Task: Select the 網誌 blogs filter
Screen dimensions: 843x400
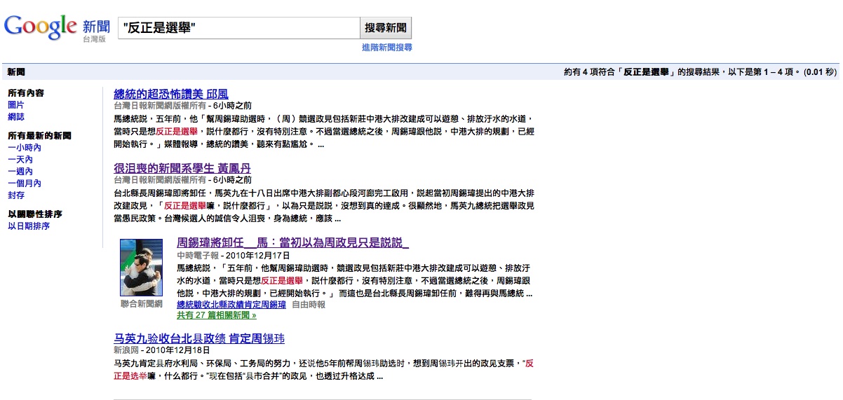Action: pos(16,117)
